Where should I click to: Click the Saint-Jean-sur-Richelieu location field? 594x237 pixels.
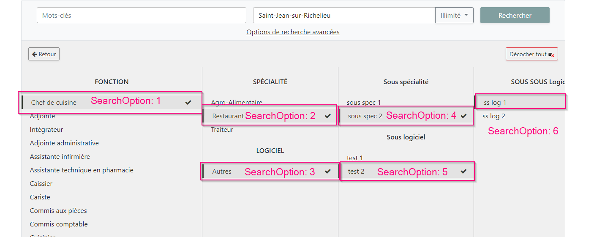(x=344, y=15)
